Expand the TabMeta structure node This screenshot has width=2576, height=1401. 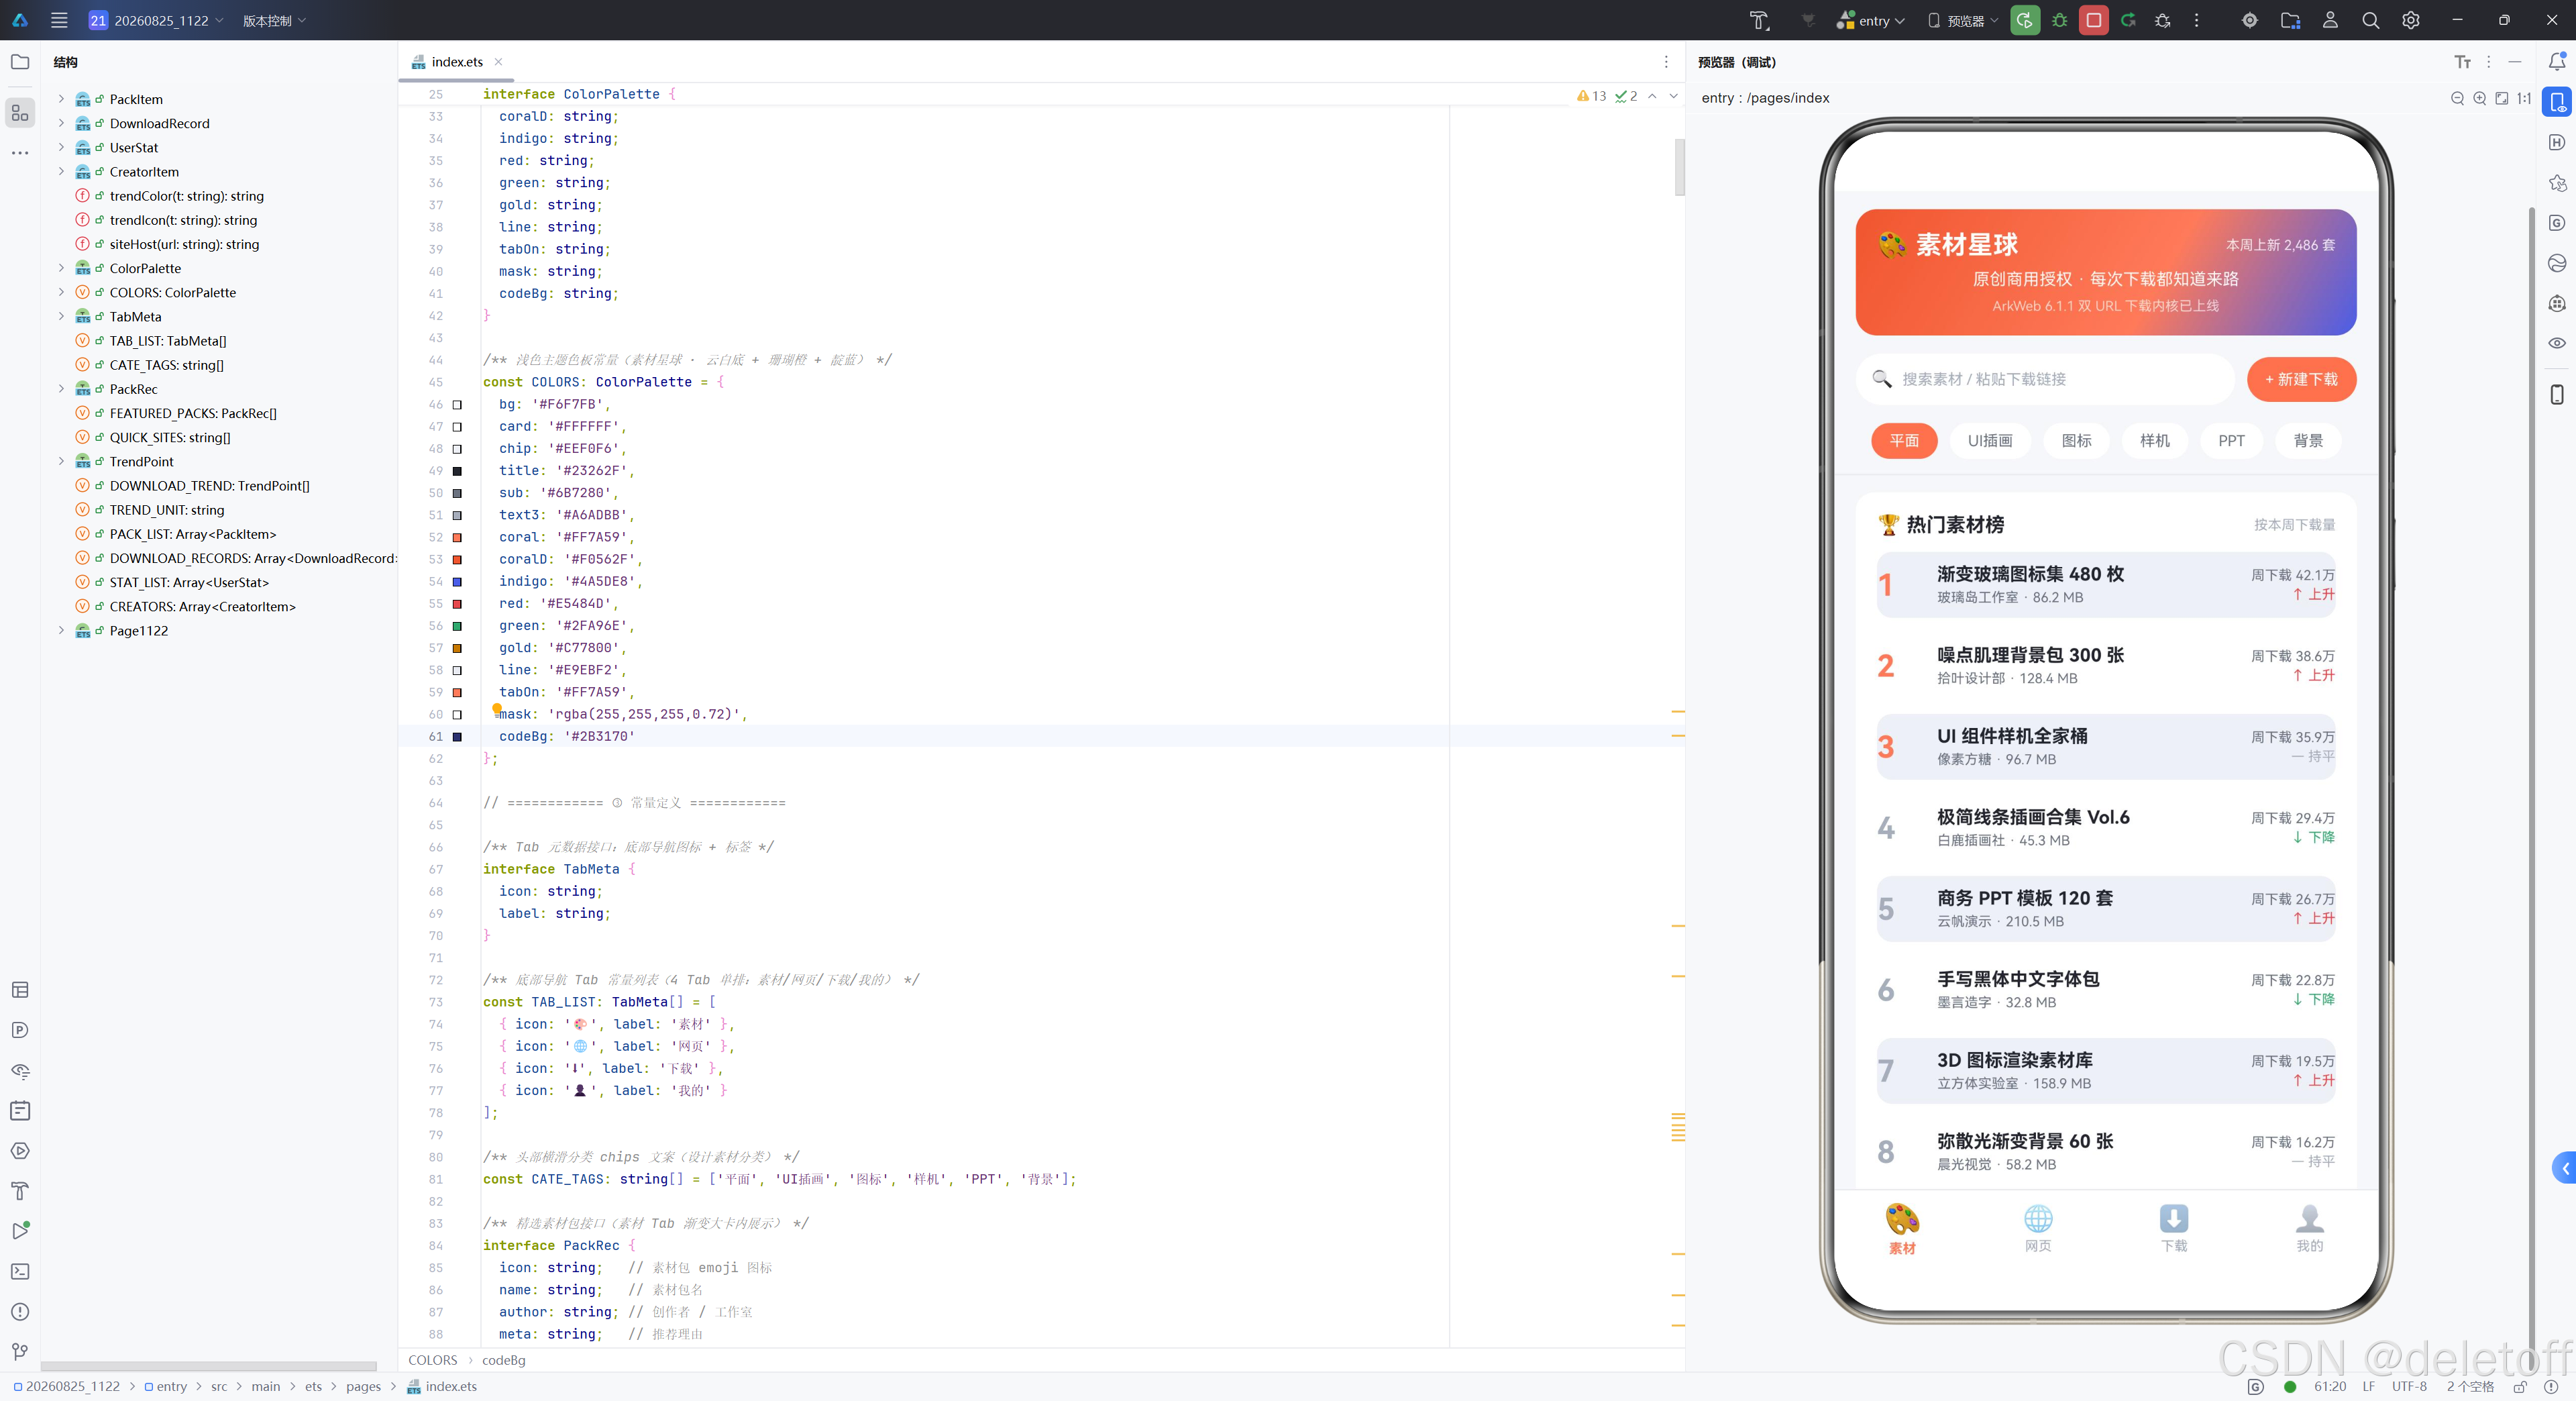(61, 316)
